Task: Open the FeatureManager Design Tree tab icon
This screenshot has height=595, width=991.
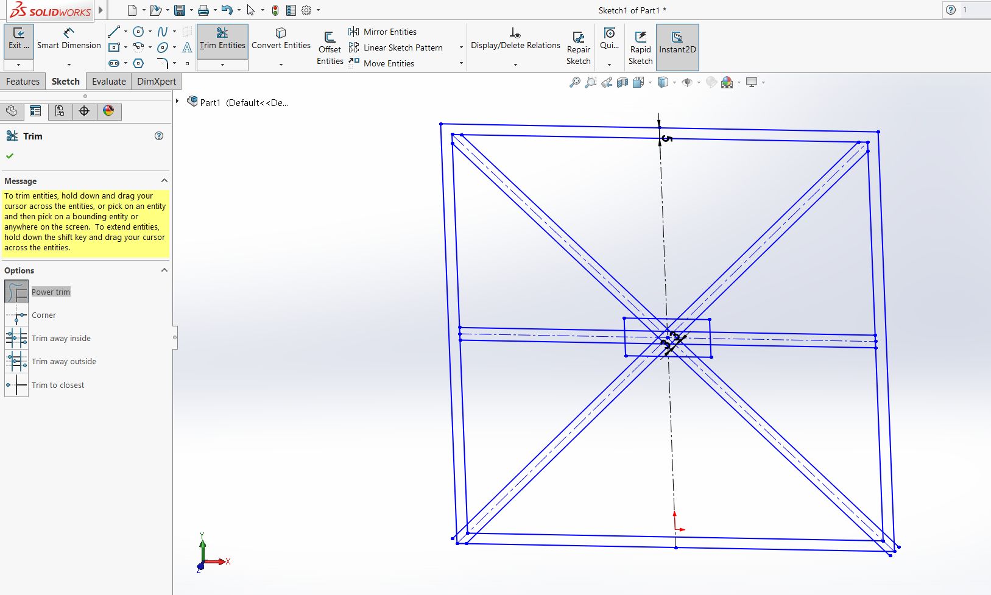Action: coord(12,111)
